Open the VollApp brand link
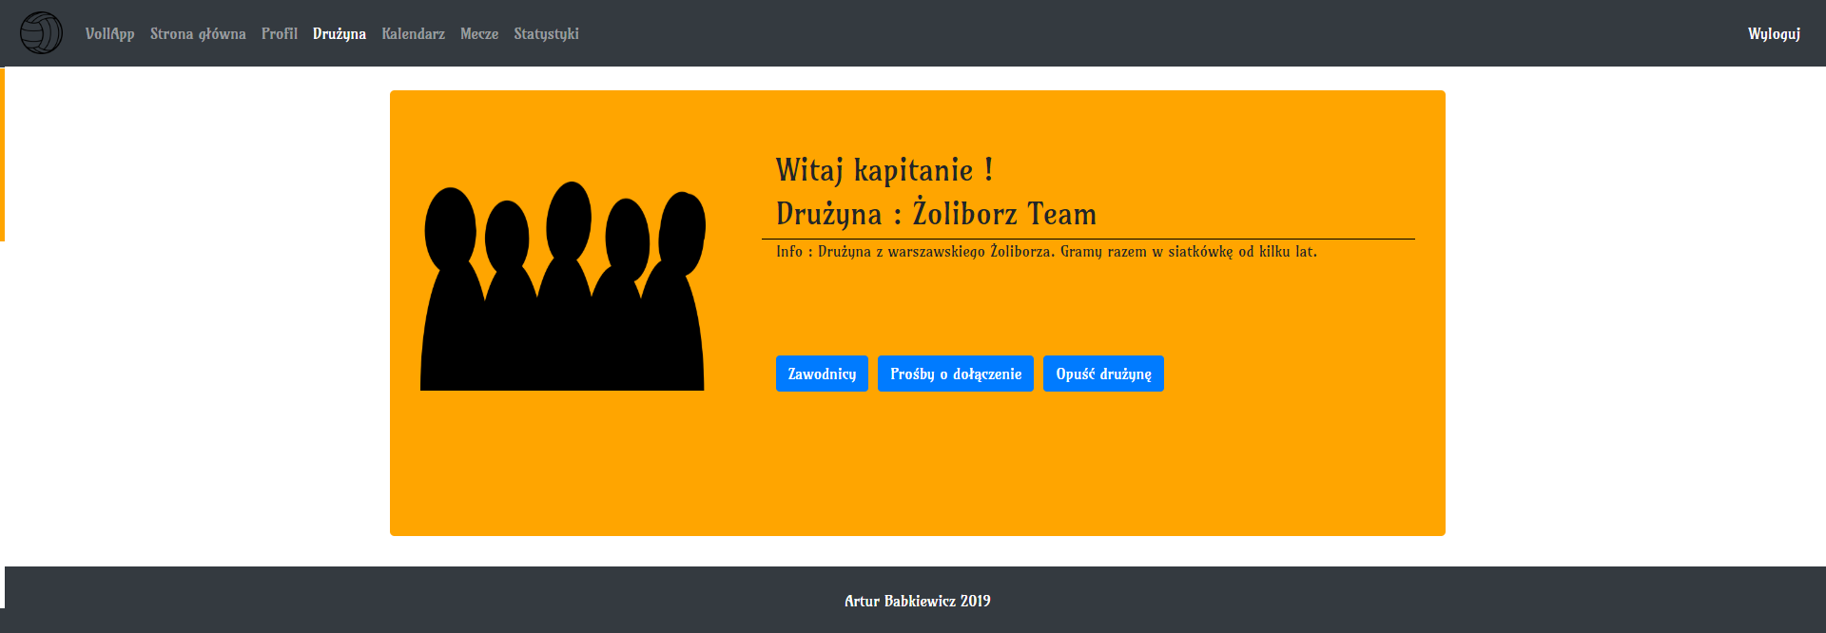 click(x=110, y=33)
